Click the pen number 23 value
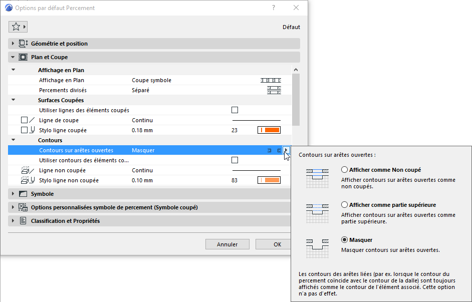The width and height of the screenshot is (472, 302). pyautogui.click(x=234, y=130)
